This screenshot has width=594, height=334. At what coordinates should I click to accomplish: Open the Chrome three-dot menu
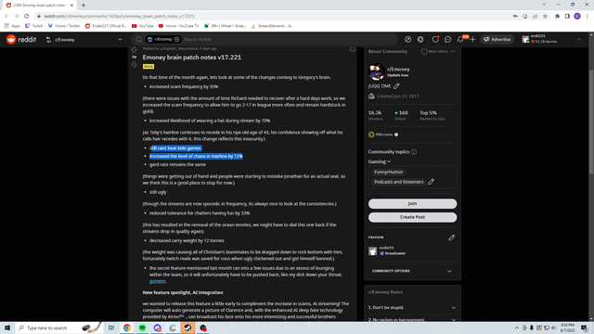click(x=588, y=16)
